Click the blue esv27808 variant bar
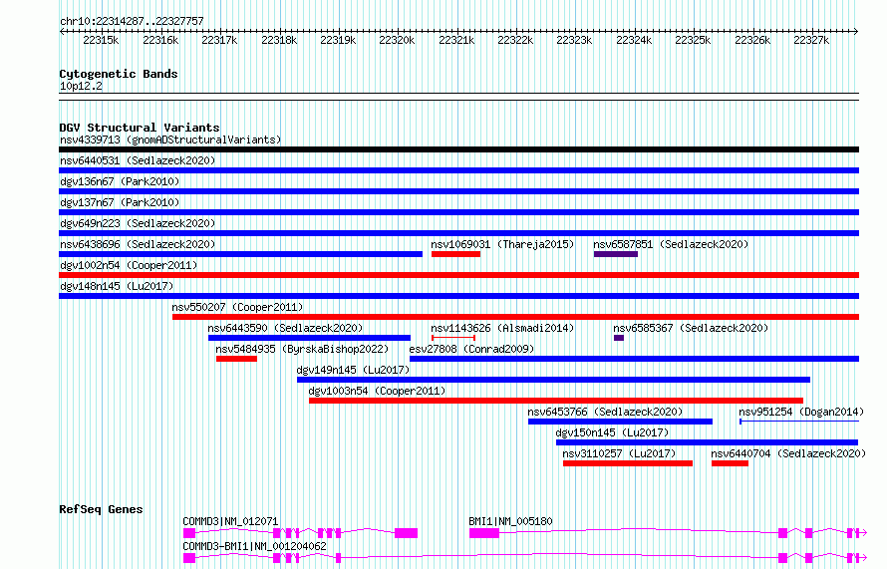 click(634, 359)
